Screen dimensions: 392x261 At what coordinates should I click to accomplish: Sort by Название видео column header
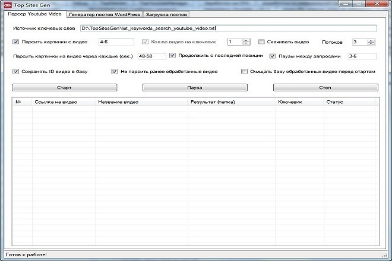coord(141,102)
